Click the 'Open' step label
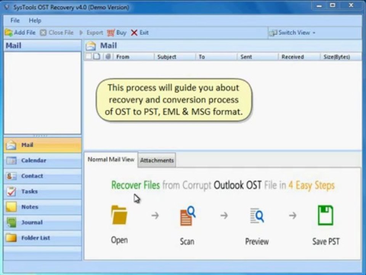This screenshot has width=366, height=275. coord(119,240)
